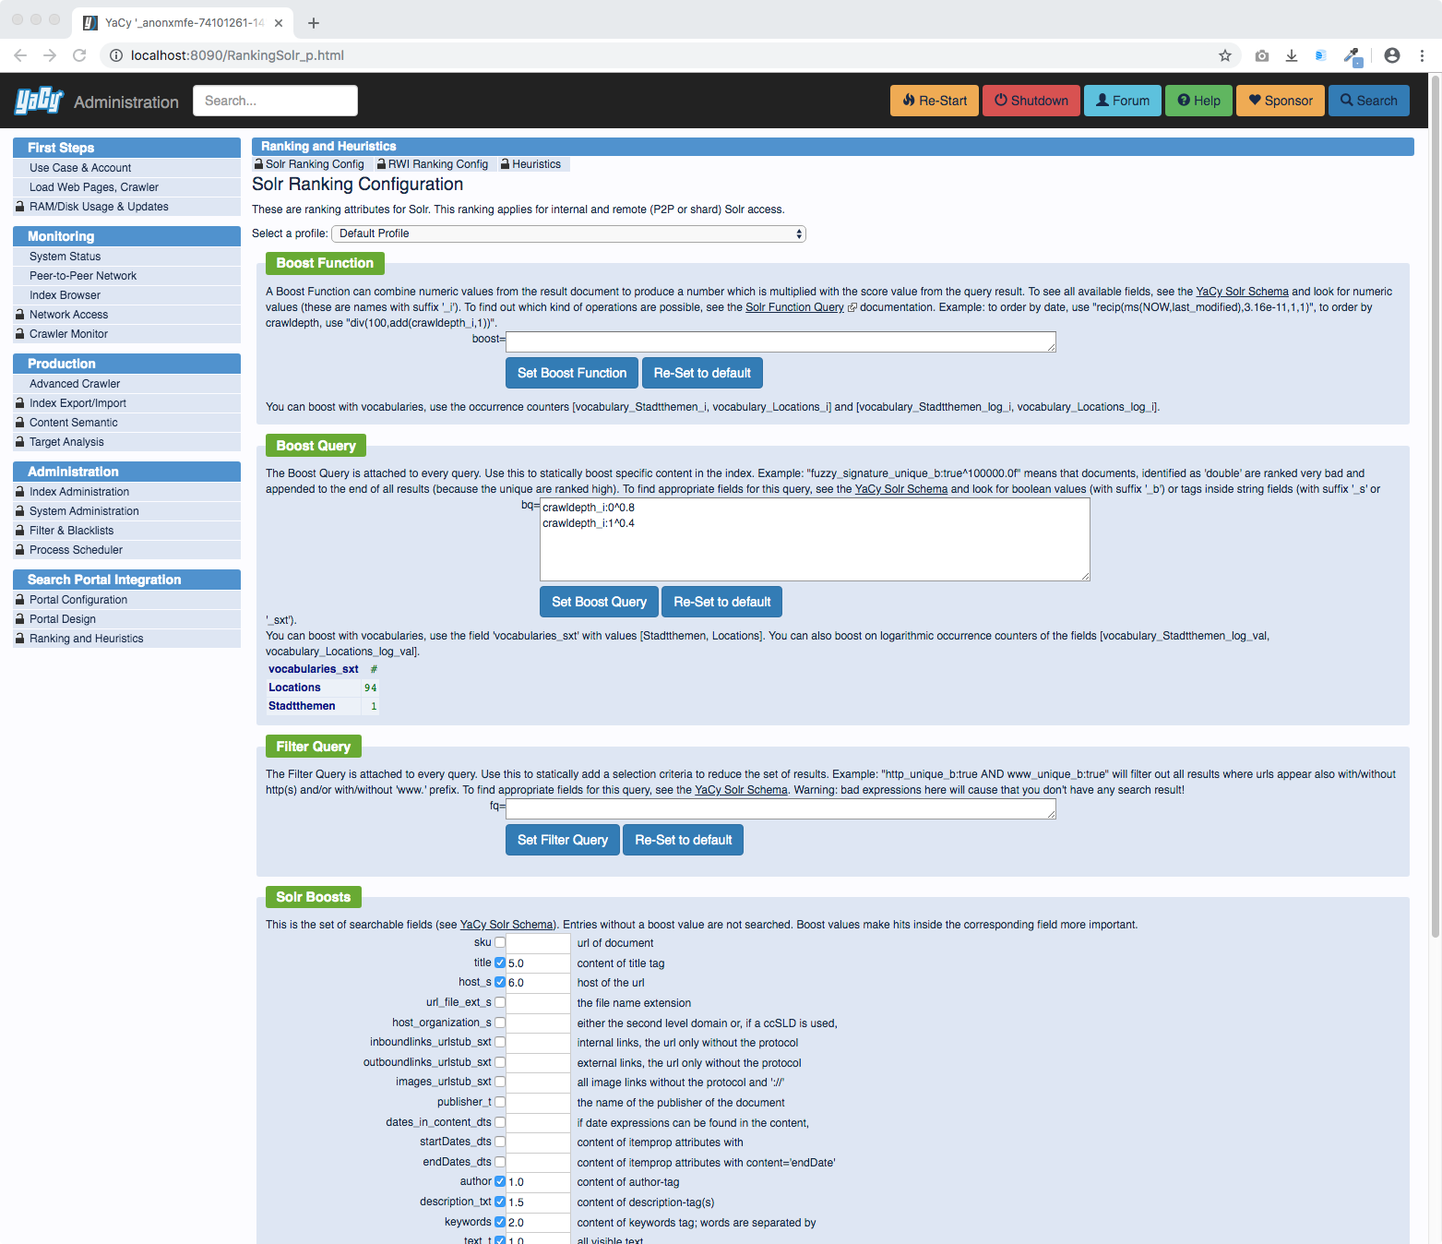Bookmark this page with star icon
1442x1244 pixels.
(1225, 55)
